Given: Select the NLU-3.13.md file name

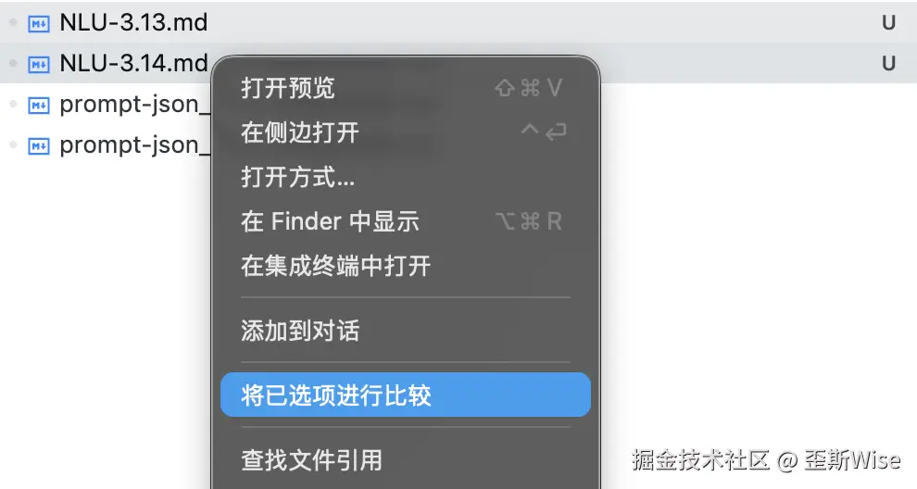Looking at the screenshot, I should point(133,23).
